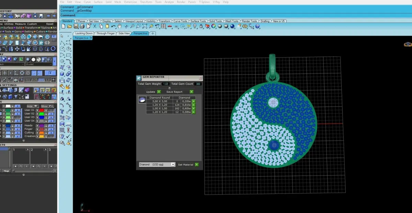The height and width of the screenshot is (213, 412).
Task: Click the Paste clipboard icon
Action: pos(107,26)
